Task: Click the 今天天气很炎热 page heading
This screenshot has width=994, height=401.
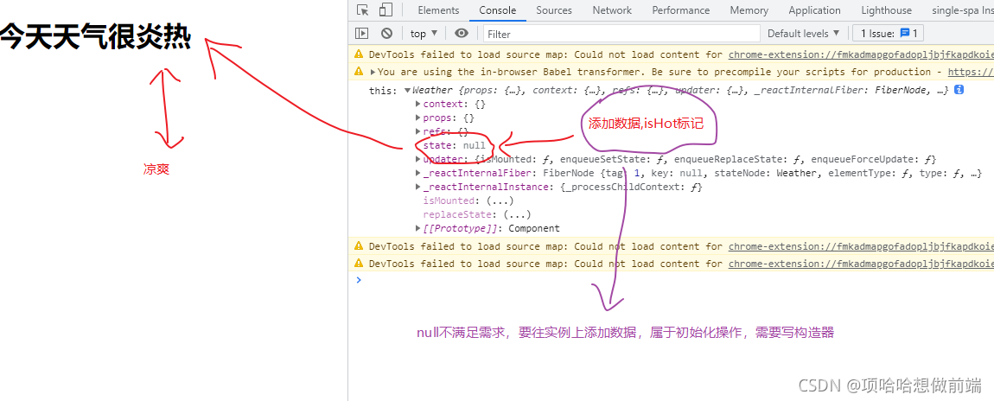Action: (x=95, y=37)
